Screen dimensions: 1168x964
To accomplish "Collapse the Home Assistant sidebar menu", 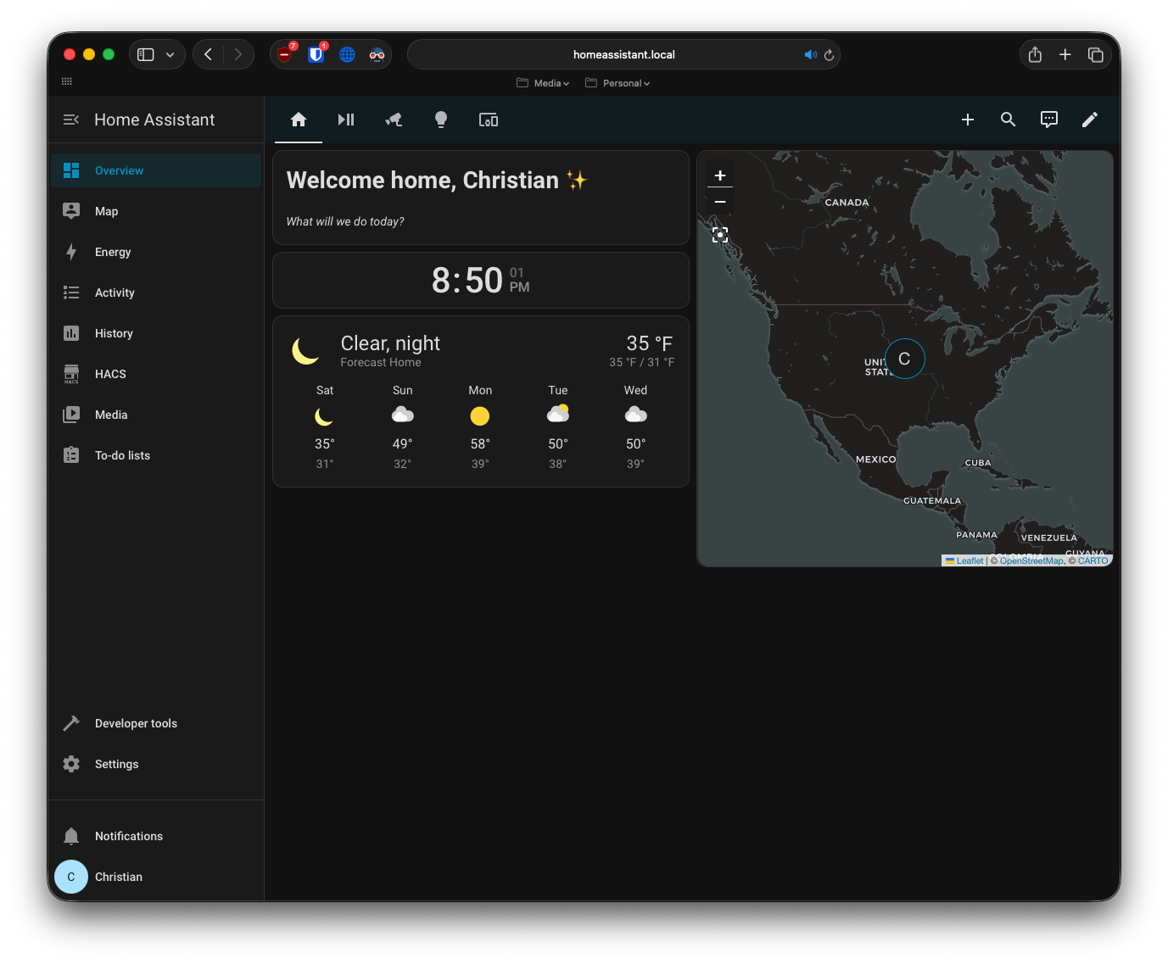I will (71, 120).
